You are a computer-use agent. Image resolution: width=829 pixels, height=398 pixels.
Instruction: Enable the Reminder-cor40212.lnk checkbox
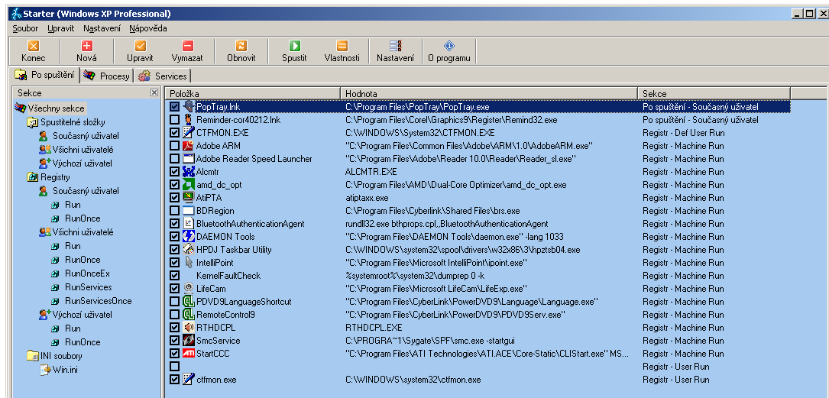[x=174, y=120]
